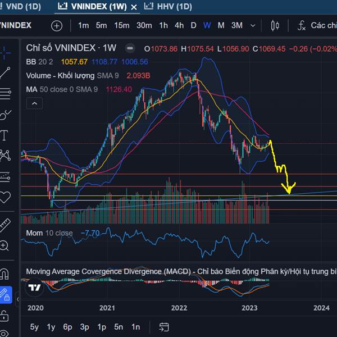Set chart range to 6p
Viewport: 337px width, 337px height.
coord(67,327)
